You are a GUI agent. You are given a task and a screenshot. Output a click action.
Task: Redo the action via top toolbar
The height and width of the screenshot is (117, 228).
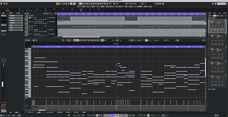[x=7, y=4]
